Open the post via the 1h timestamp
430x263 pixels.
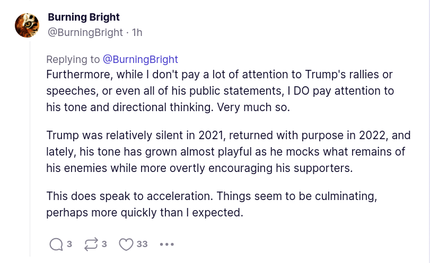(x=137, y=32)
